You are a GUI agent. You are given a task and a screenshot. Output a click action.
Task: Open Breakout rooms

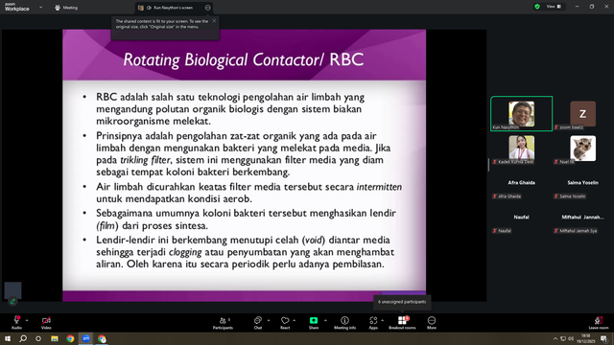point(402,322)
